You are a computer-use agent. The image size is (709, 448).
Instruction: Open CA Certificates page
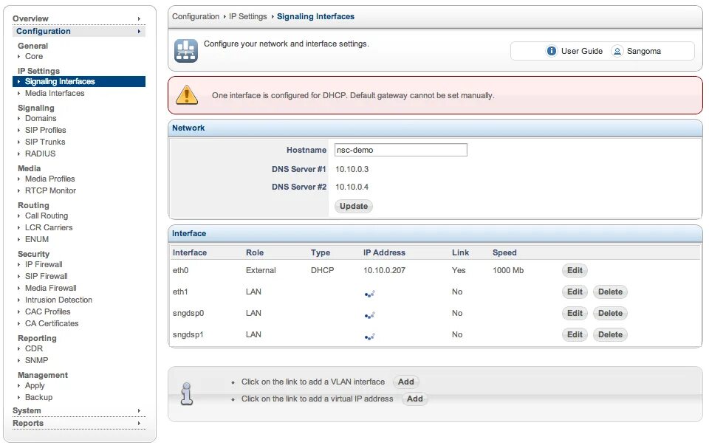52,323
